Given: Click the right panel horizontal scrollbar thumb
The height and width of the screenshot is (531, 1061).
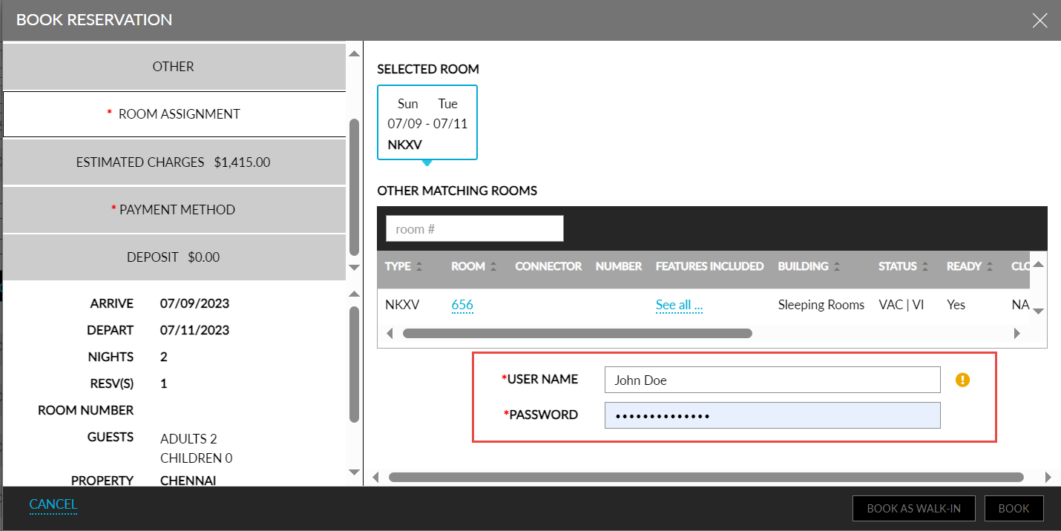Looking at the screenshot, I should coord(706,477).
